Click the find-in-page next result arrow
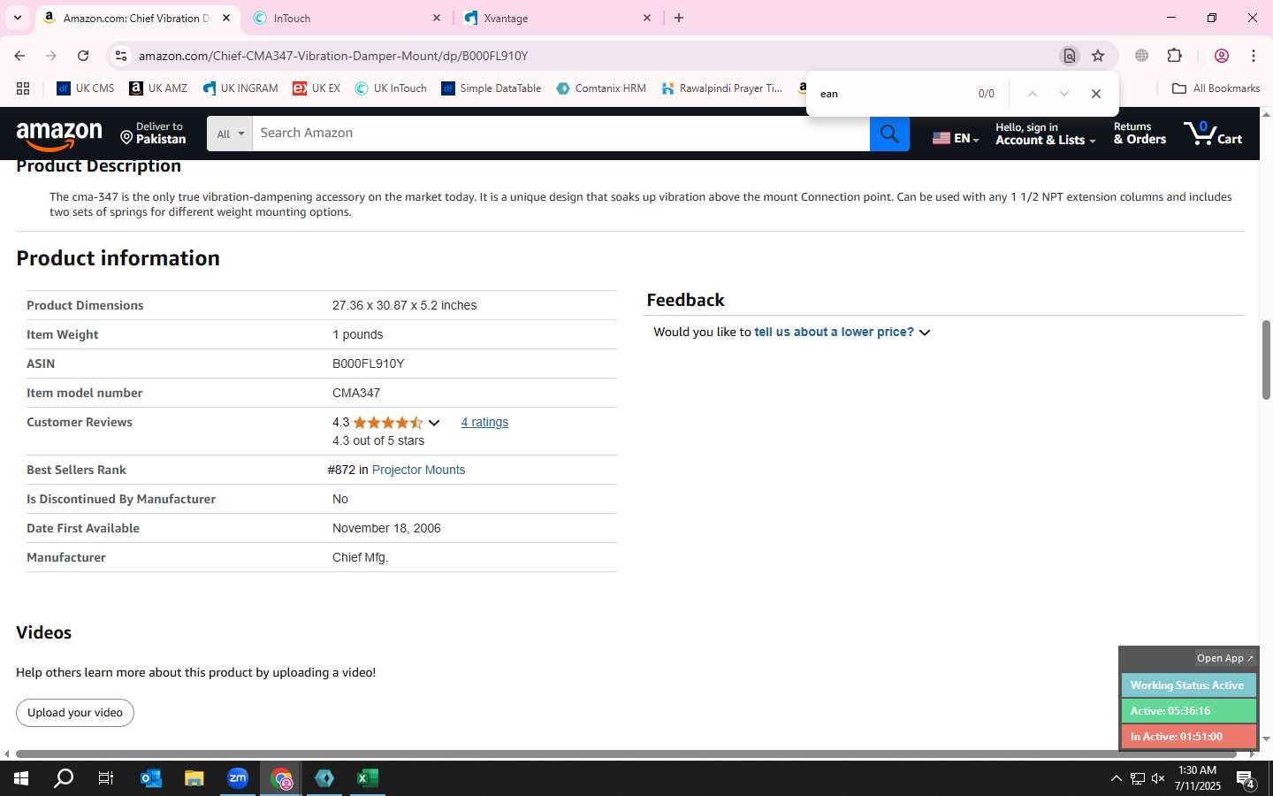The height and width of the screenshot is (796, 1273). tap(1064, 94)
